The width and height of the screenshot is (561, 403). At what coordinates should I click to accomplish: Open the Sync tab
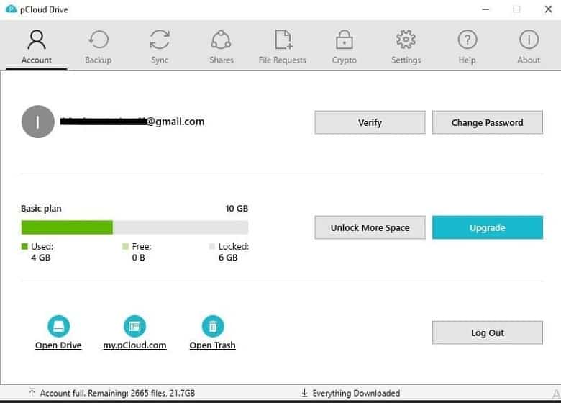[160, 47]
